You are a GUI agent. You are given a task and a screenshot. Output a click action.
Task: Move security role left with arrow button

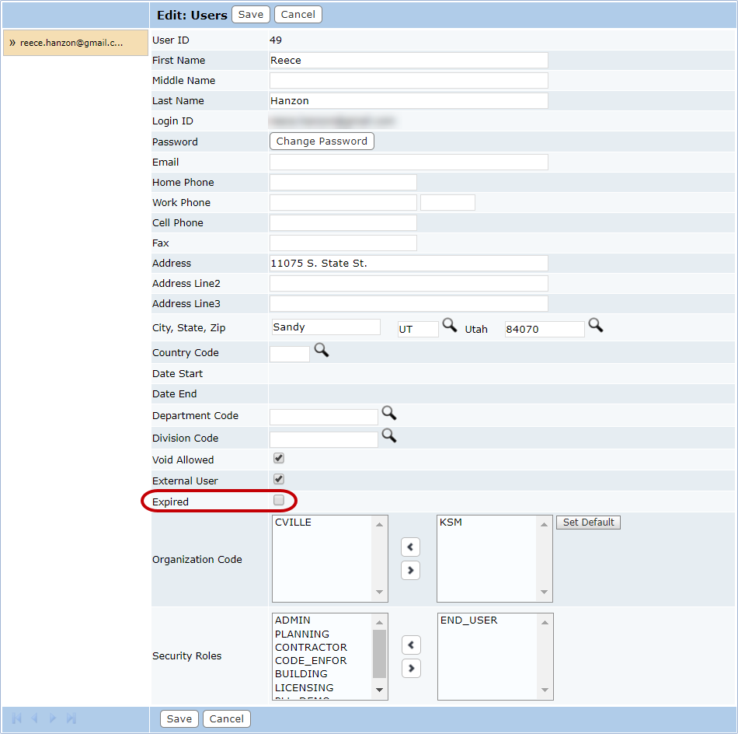[411, 645]
